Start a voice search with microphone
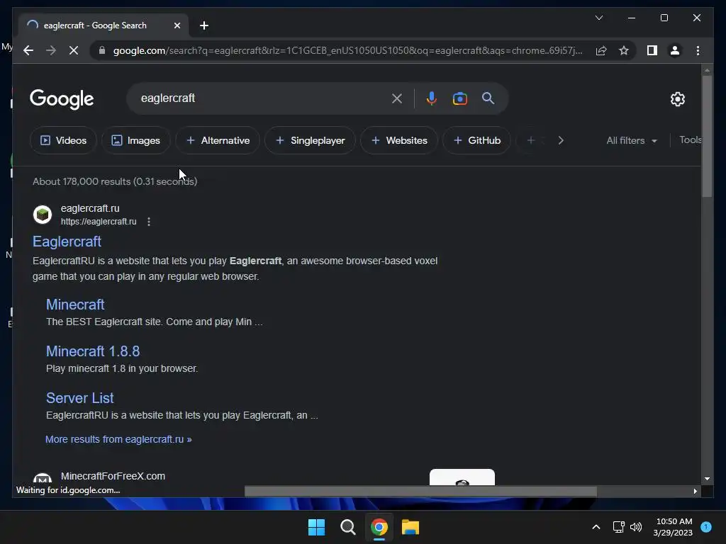 [x=431, y=98]
